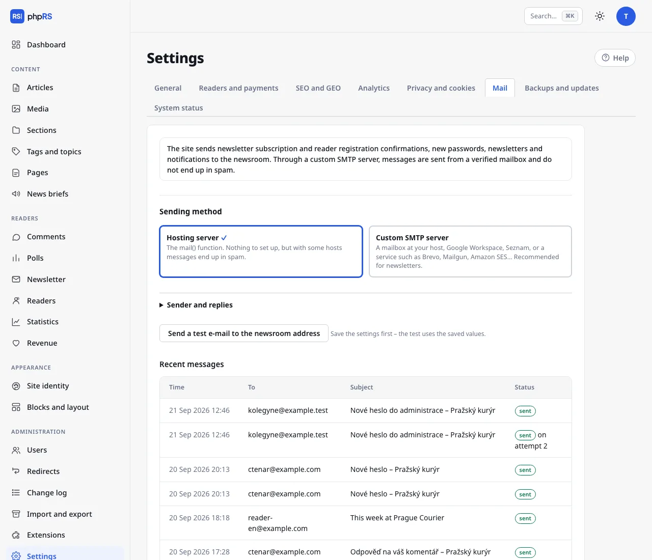Click the Polls bar chart icon

16,258
